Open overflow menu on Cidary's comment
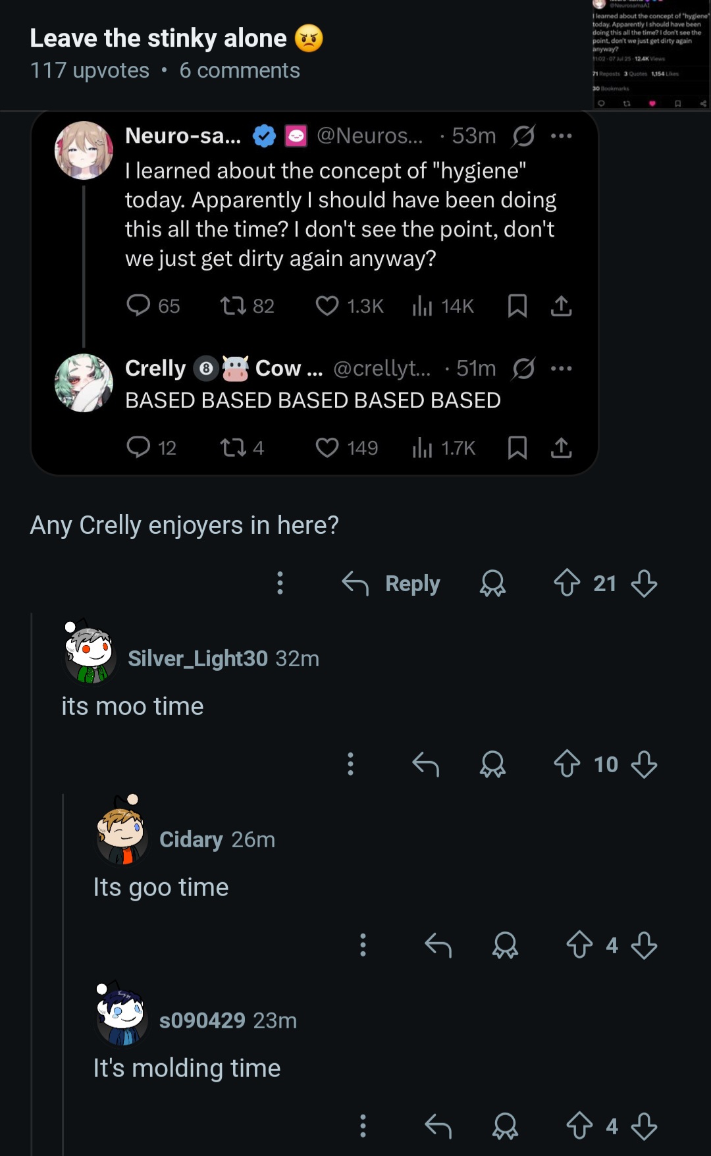The image size is (711, 1156). point(363,945)
